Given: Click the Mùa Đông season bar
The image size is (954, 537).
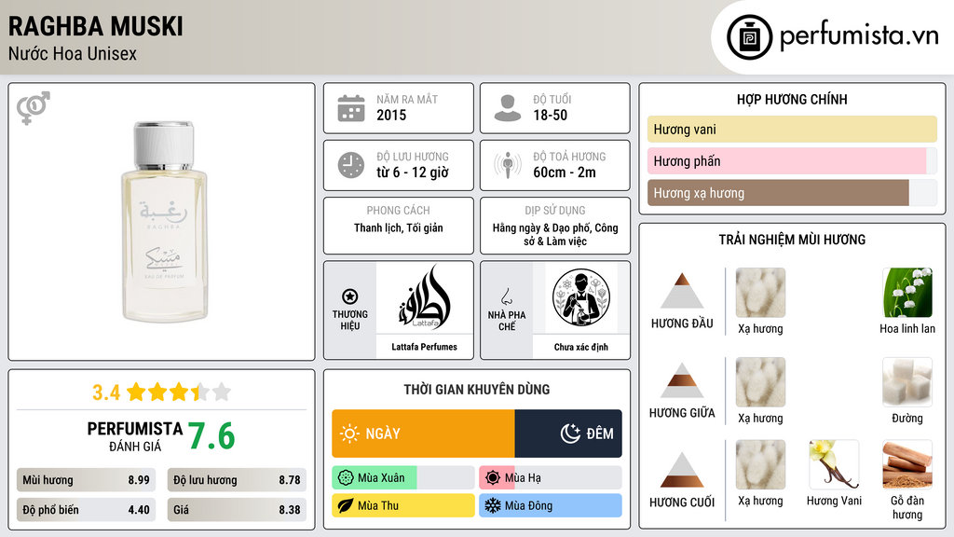Looking at the screenshot, I should click(x=551, y=505).
